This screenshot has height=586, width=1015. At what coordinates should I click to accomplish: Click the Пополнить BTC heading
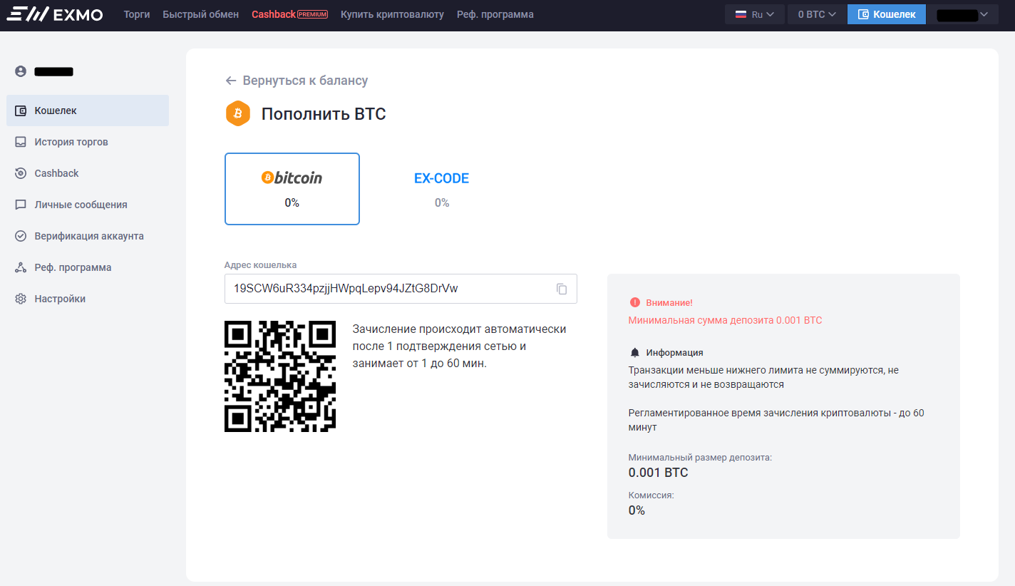point(324,114)
